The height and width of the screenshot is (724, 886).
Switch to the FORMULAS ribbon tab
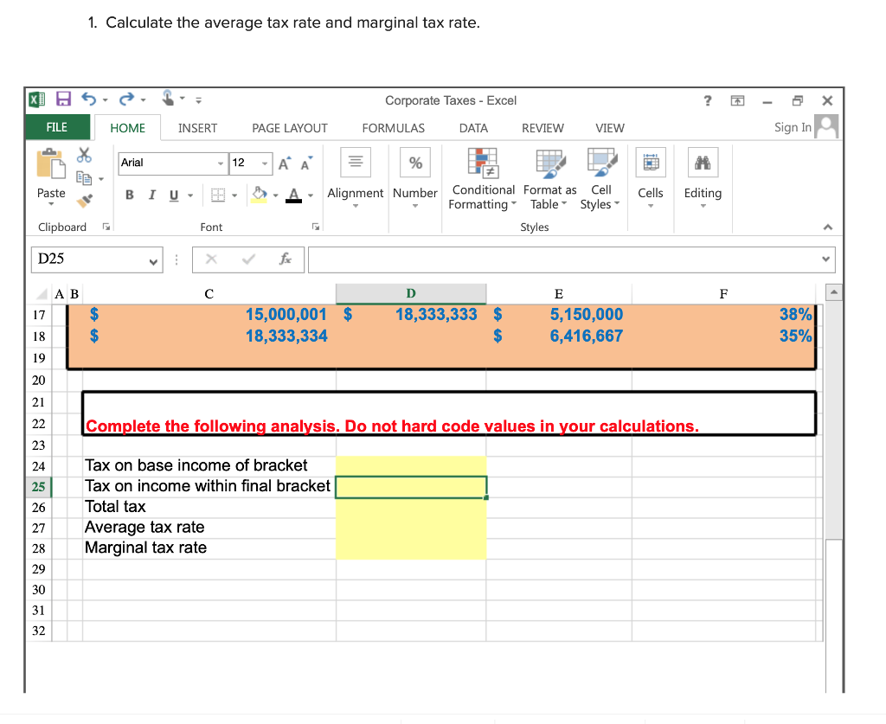[394, 127]
